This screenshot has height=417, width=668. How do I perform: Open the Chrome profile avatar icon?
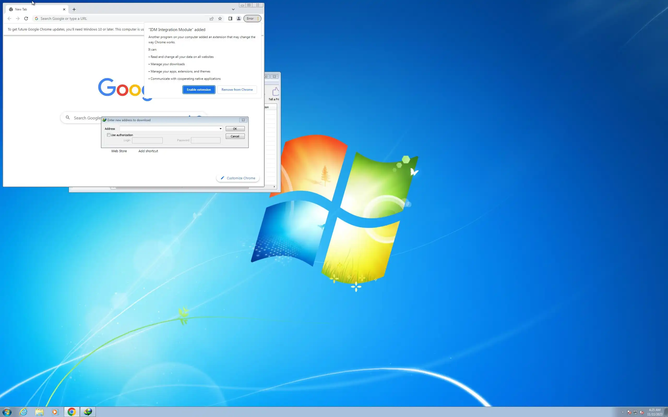click(x=239, y=19)
